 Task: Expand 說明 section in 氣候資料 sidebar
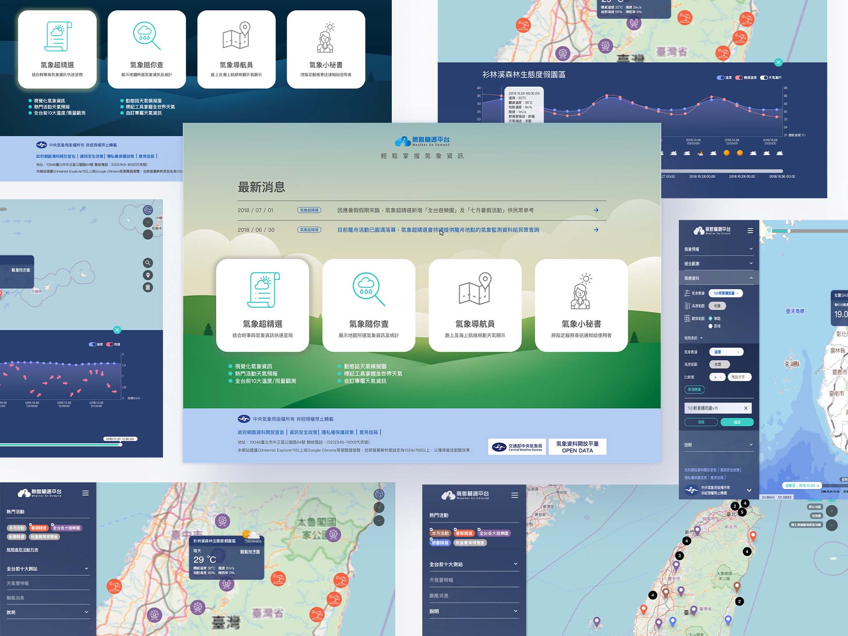click(719, 445)
